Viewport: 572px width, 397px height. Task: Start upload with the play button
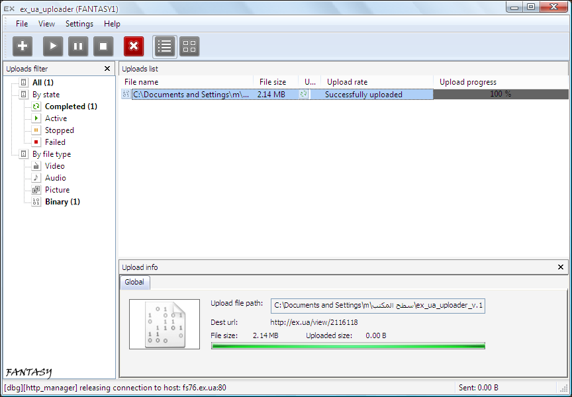tap(53, 46)
